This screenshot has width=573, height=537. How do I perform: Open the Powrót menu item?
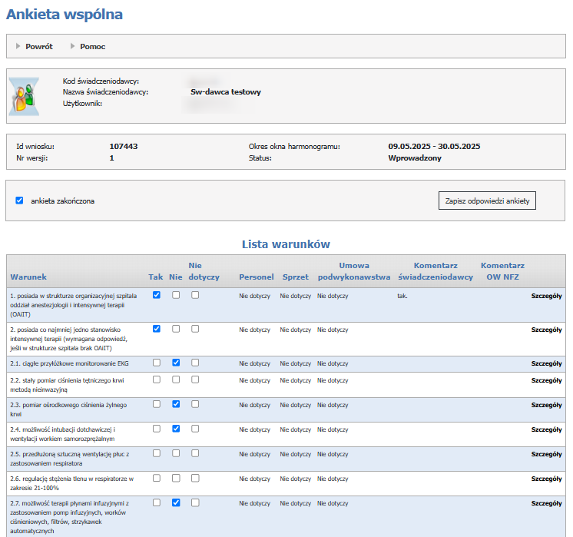tap(38, 46)
